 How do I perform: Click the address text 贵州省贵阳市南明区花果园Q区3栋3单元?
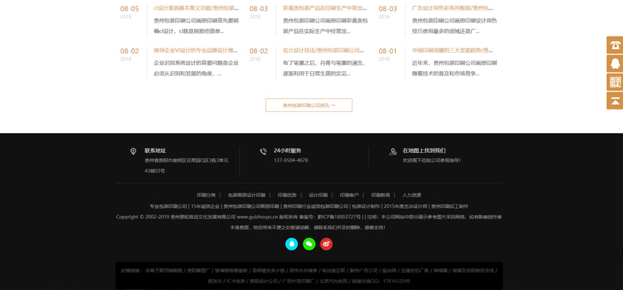(186, 160)
